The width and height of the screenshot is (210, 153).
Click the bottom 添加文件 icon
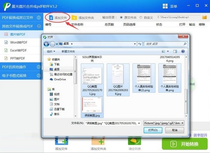(62, 141)
